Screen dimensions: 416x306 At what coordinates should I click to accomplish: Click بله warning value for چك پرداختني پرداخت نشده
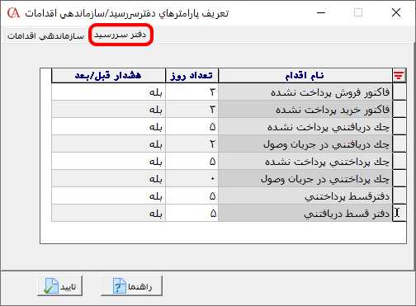pyautogui.click(x=108, y=161)
